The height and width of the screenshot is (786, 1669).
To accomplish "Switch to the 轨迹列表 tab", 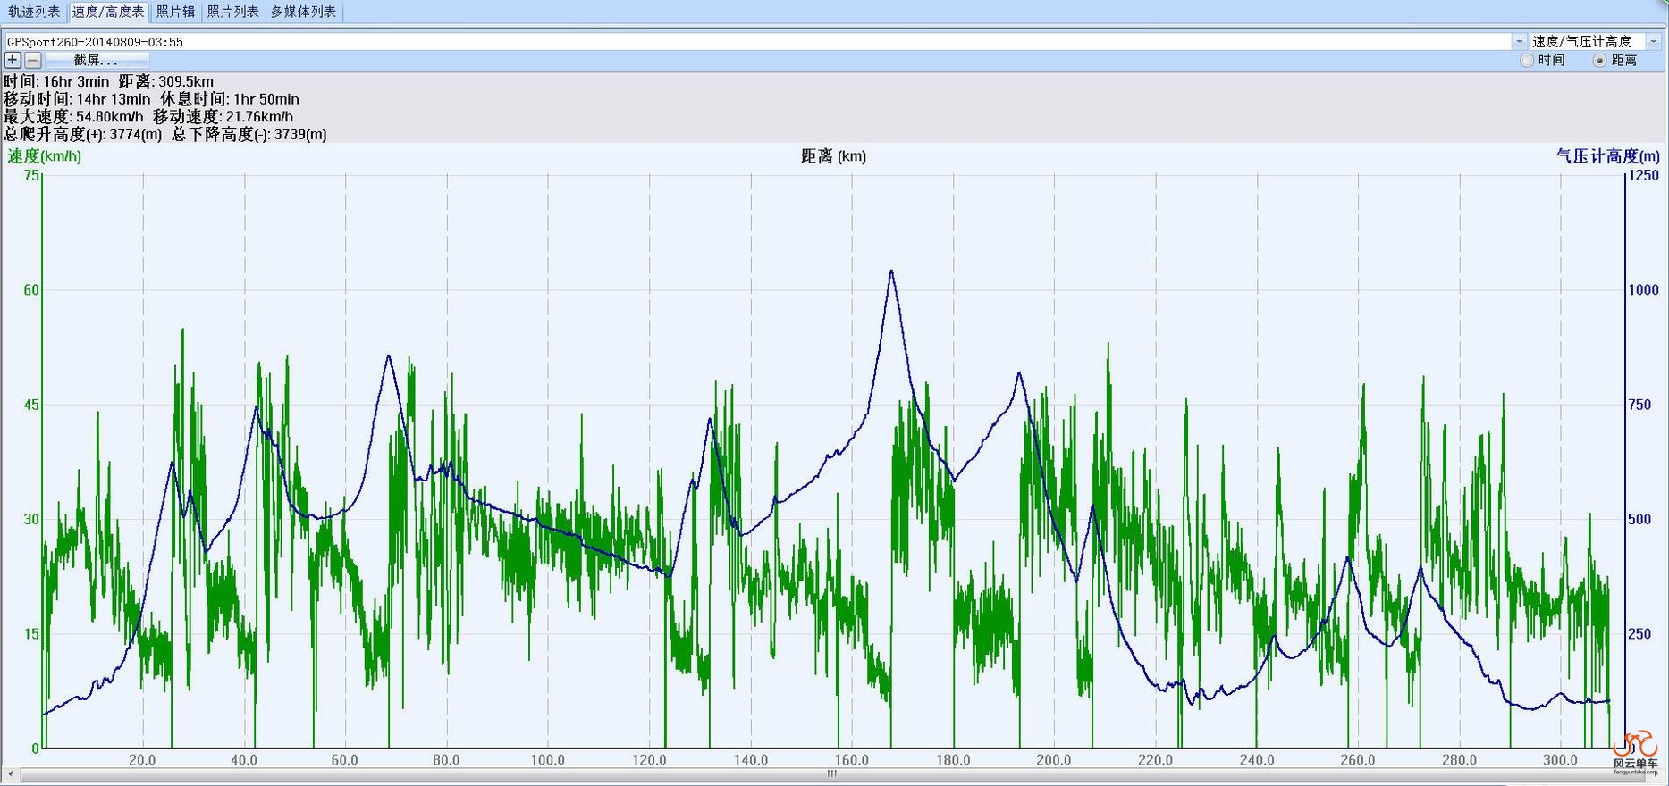I will tap(34, 12).
